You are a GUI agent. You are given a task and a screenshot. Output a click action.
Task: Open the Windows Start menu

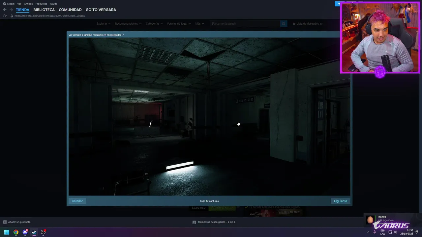[x=7, y=232]
